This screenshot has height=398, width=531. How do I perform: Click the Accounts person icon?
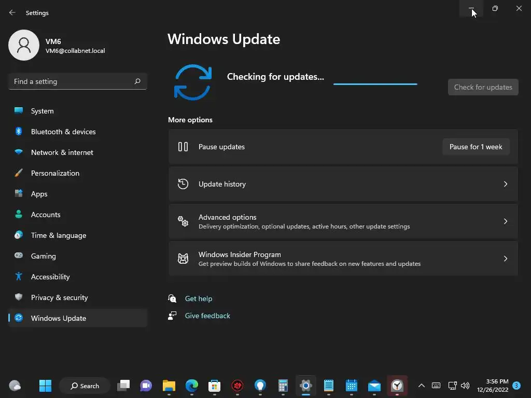(19, 214)
